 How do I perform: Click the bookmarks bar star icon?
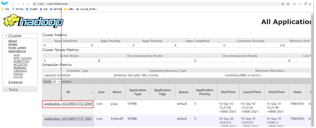coord(3,9)
